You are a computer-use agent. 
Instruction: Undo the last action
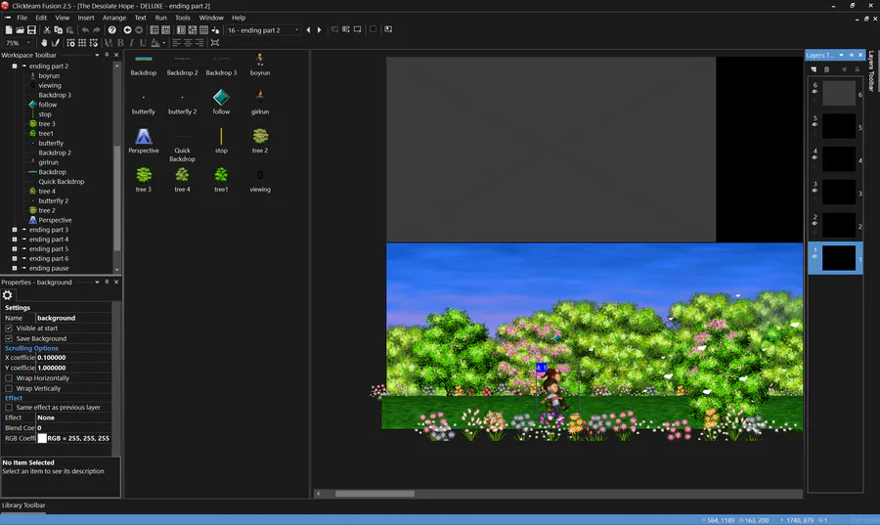85,29
